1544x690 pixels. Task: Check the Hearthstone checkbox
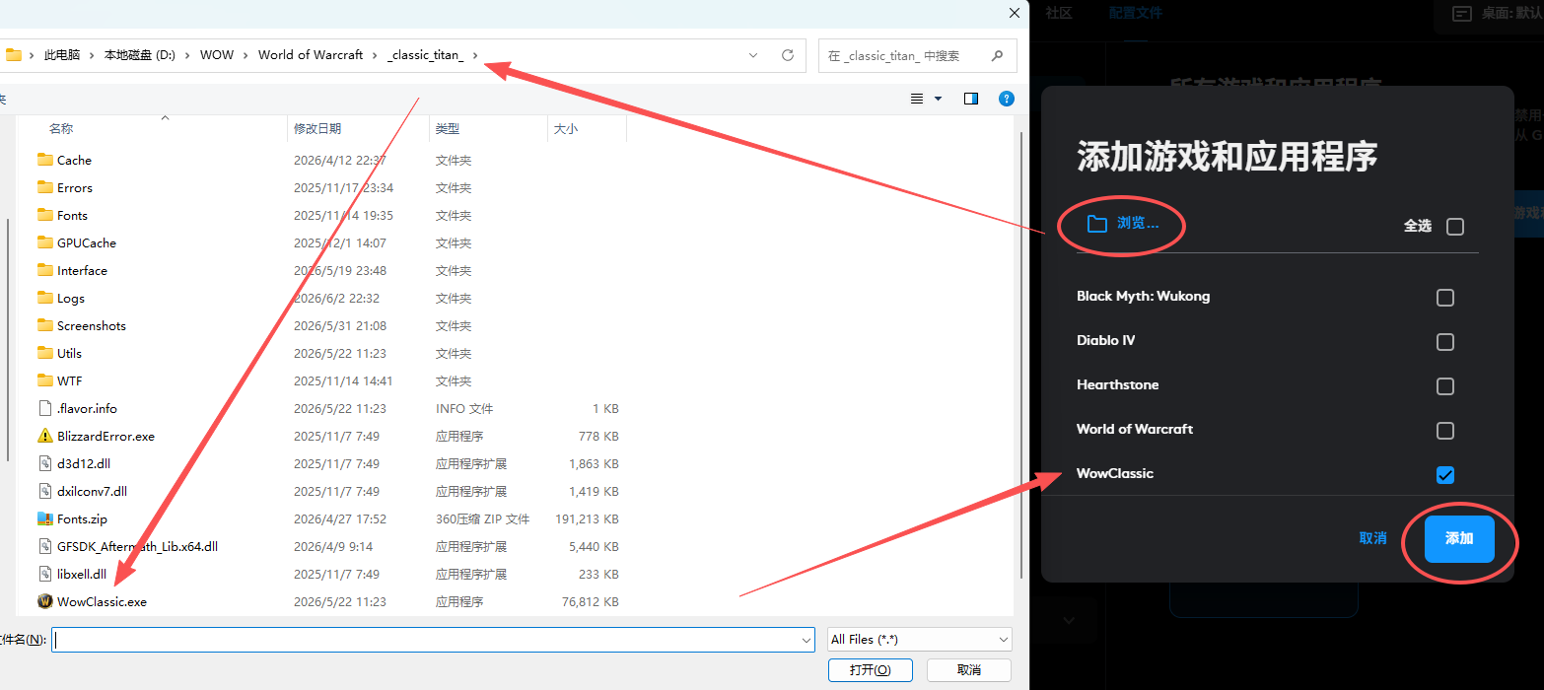coord(1445,386)
